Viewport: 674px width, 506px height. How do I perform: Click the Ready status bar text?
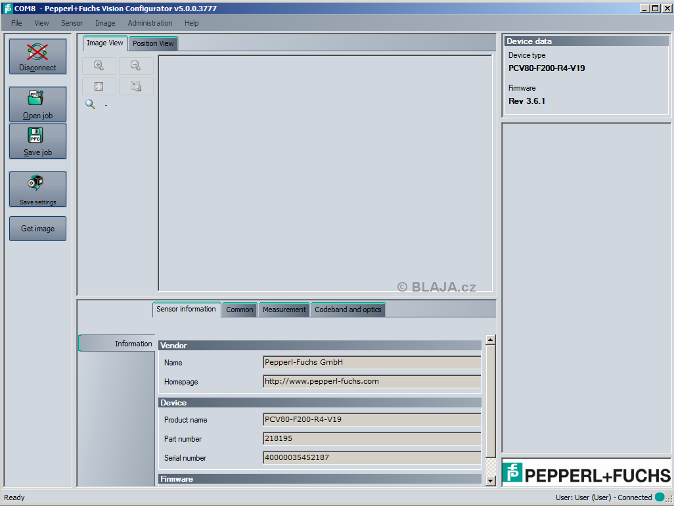[14, 497]
